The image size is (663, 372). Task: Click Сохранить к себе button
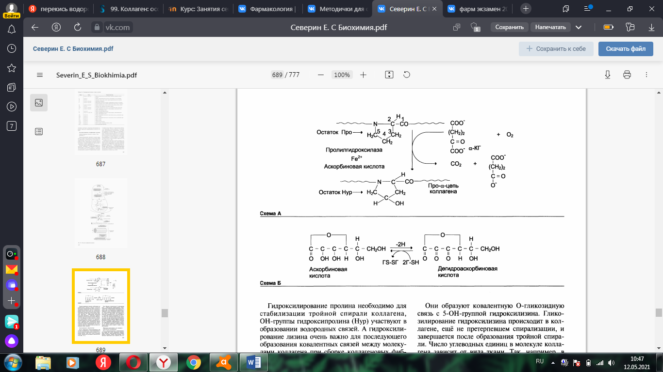point(556,48)
